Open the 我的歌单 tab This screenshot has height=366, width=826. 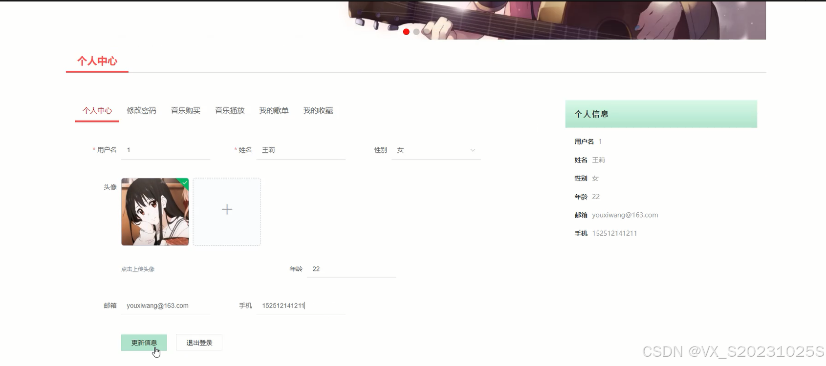click(274, 111)
